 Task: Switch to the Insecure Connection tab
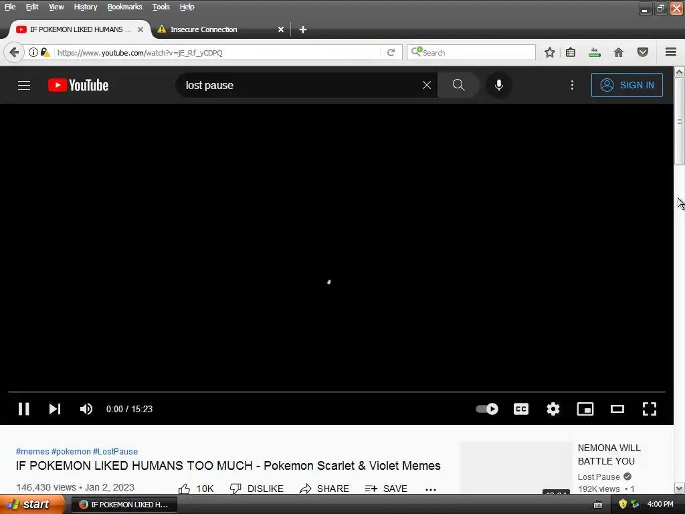(x=221, y=29)
